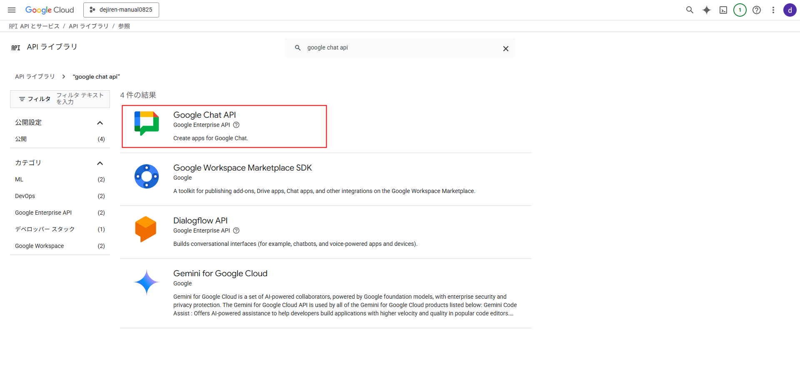Filter results by DevOps category
The width and height of the screenshot is (800, 379).
point(25,196)
